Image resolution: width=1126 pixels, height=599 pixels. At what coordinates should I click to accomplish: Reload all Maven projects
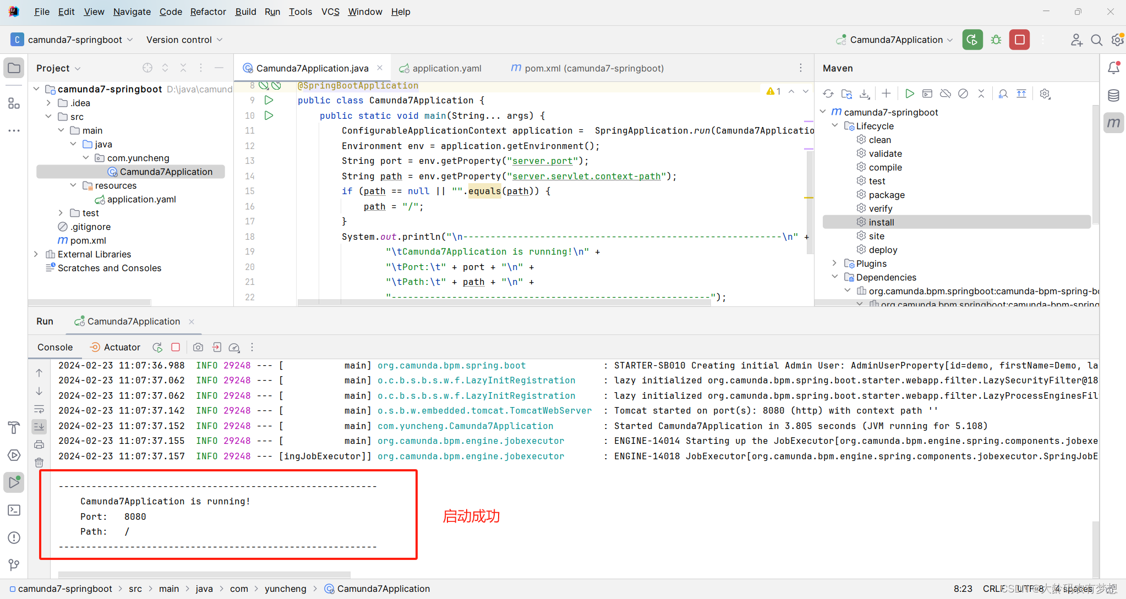pos(828,94)
